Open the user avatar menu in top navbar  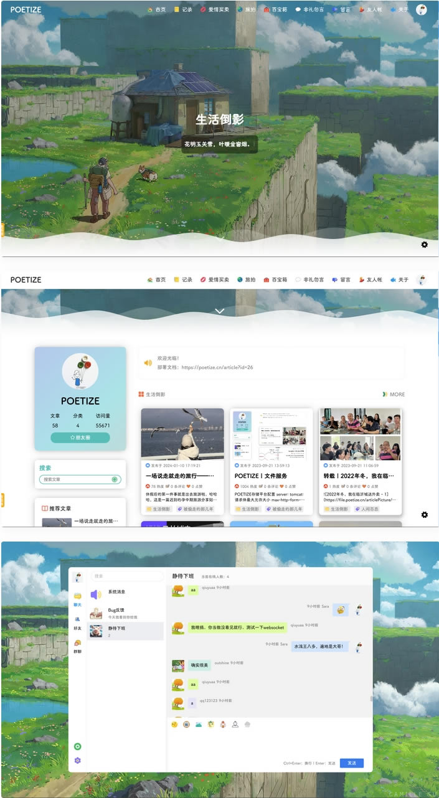point(422,9)
